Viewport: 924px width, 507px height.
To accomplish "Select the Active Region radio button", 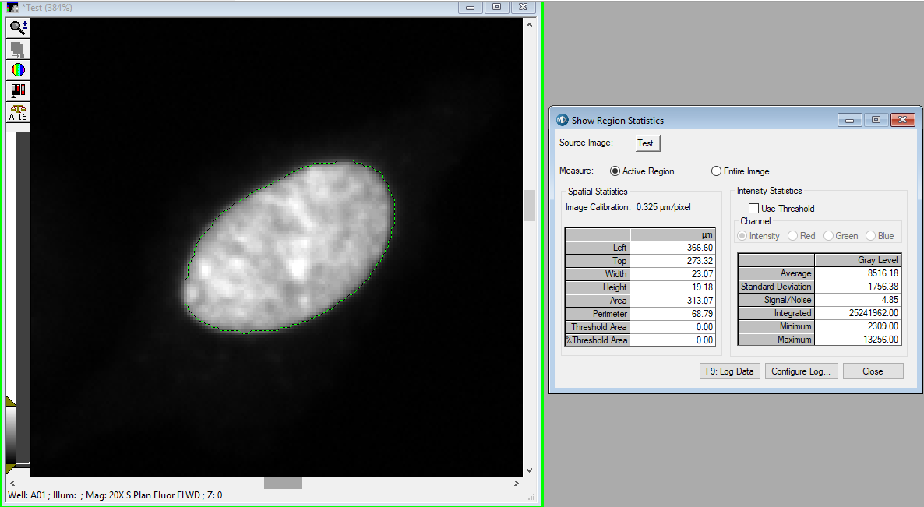I will [615, 171].
